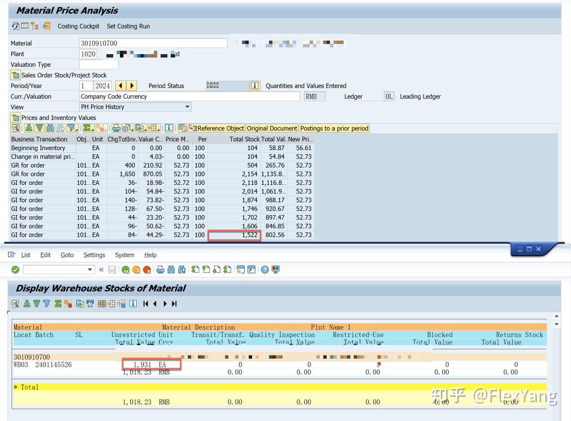This screenshot has width=571, height=421.
Task: Open the Goto menu
Action: (x=67, y=255)
